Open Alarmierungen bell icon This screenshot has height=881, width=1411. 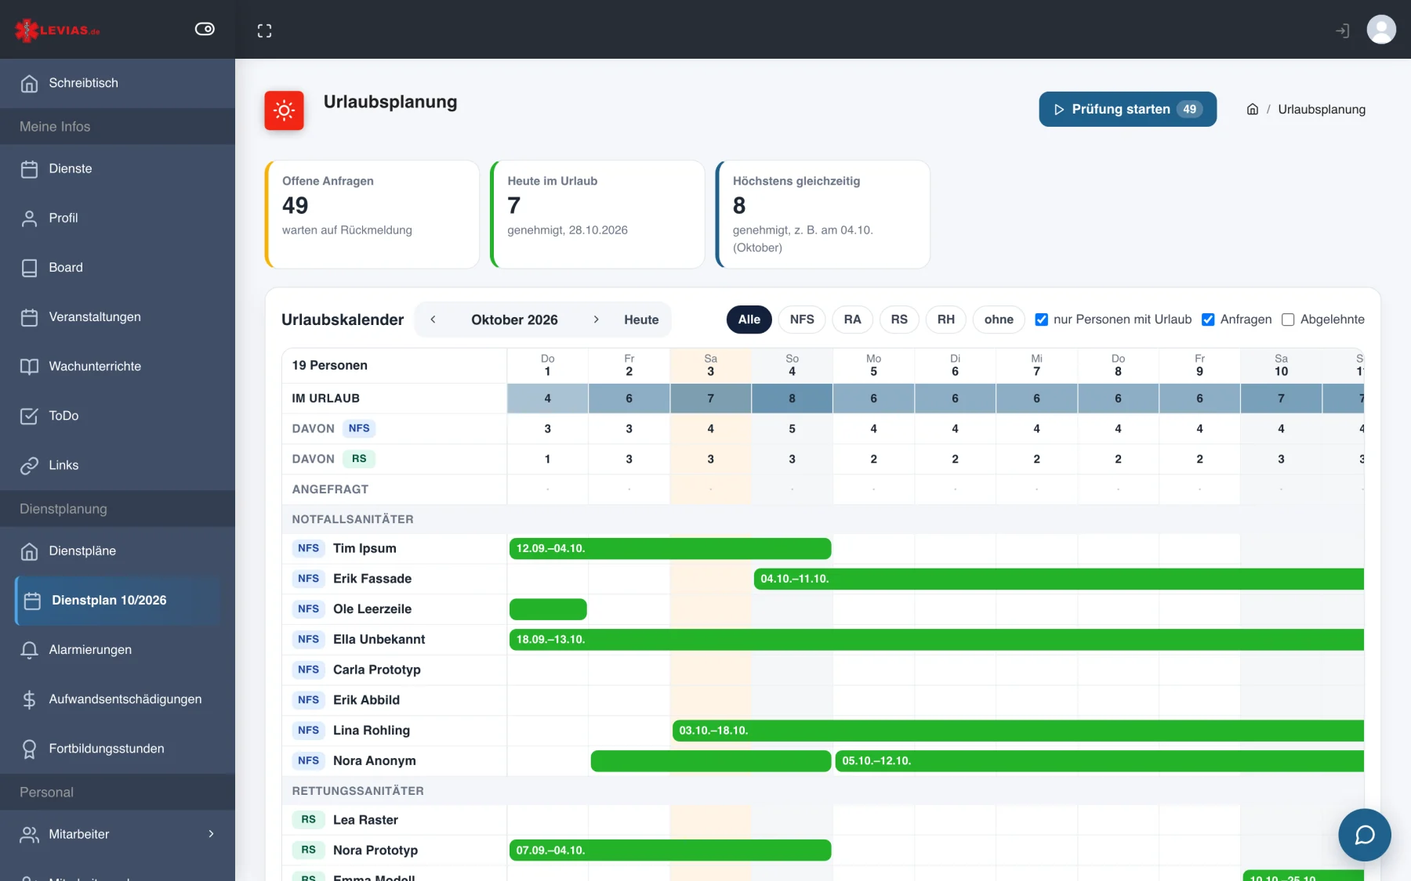29,650
